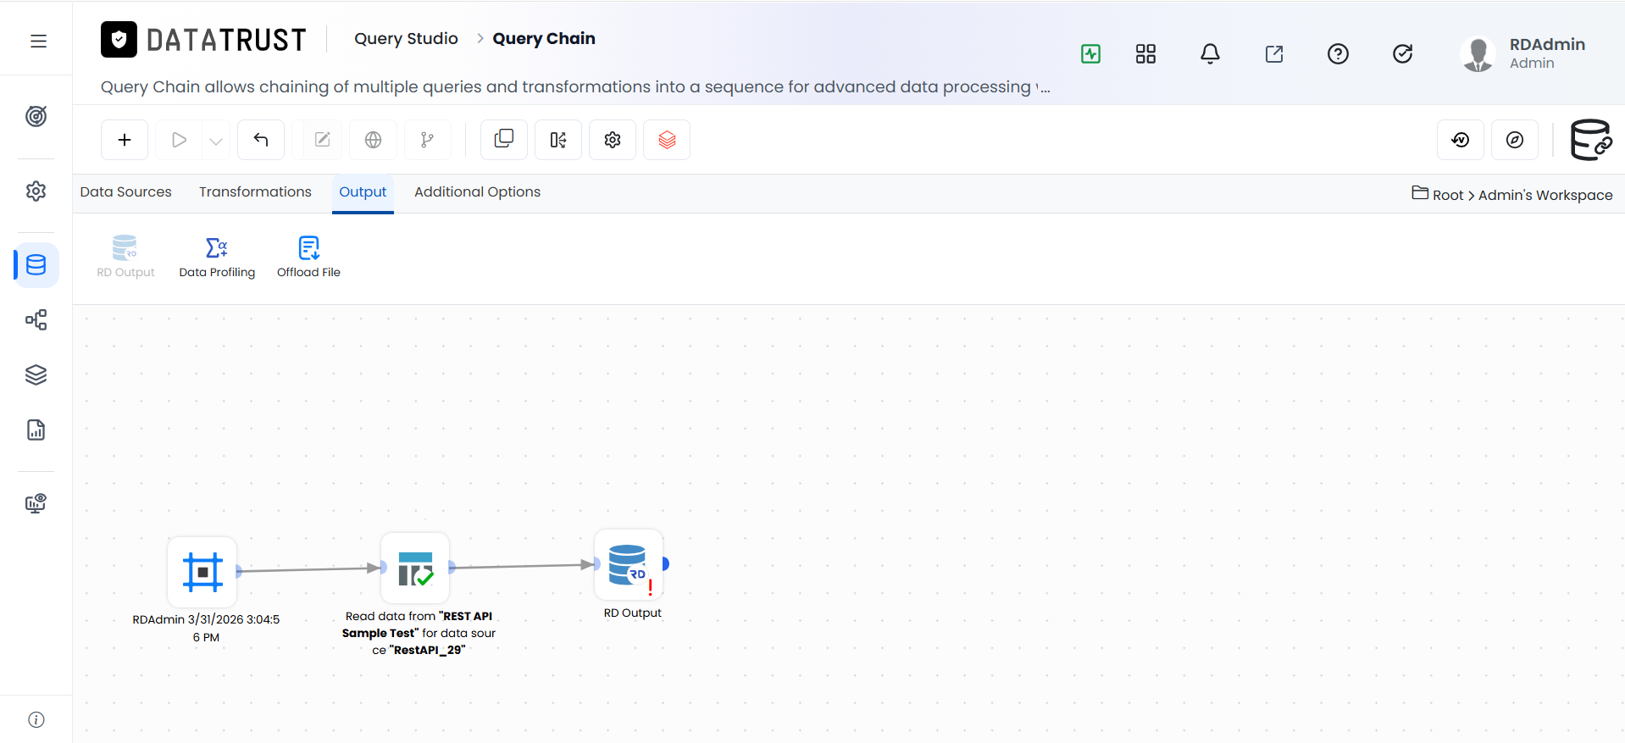Open the workflow diagram sidebar icon
The width and height of the screenshot is (1625, 743).
[x=36, y=319]
